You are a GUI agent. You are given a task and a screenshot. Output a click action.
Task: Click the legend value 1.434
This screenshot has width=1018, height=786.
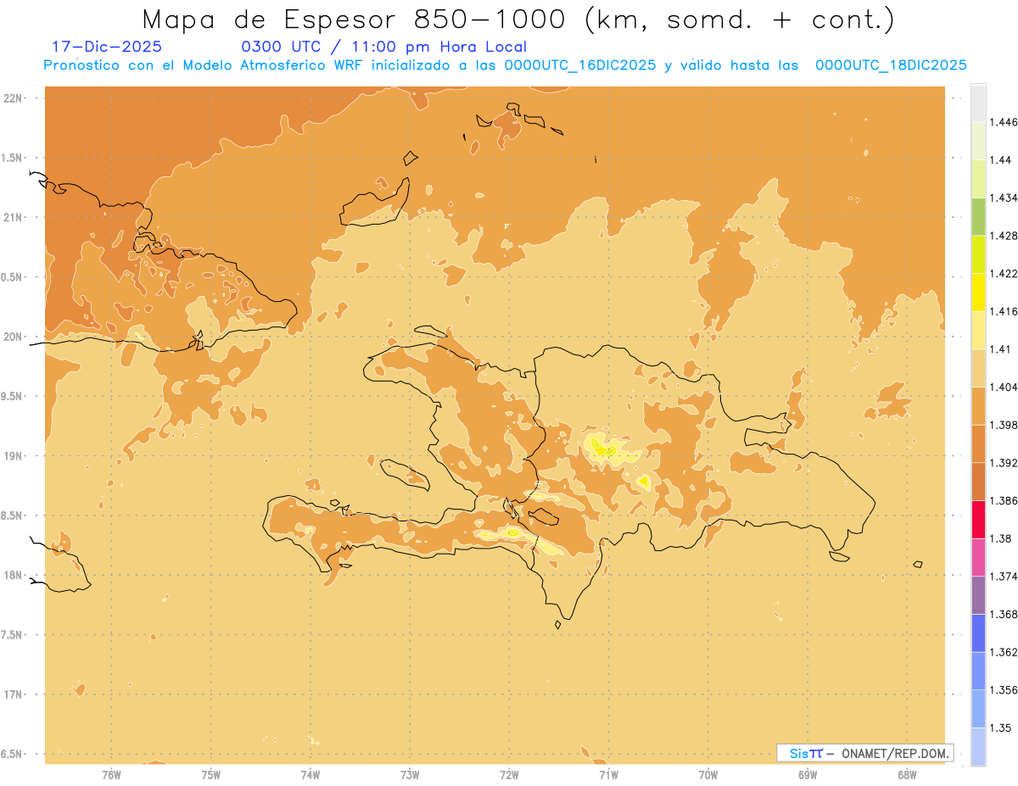[x=1003, y=198]
